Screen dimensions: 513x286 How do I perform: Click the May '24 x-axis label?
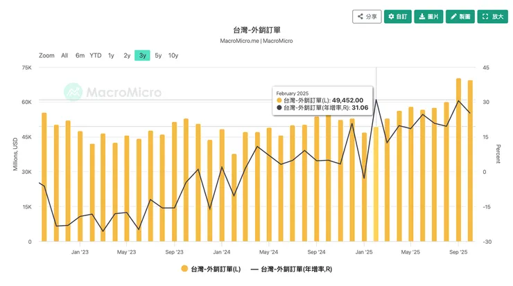click(268, 252)
